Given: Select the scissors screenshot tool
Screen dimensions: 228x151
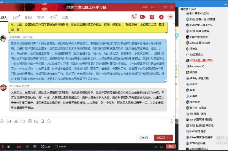Looking at the screenshot, I should (x=16, y=121).
